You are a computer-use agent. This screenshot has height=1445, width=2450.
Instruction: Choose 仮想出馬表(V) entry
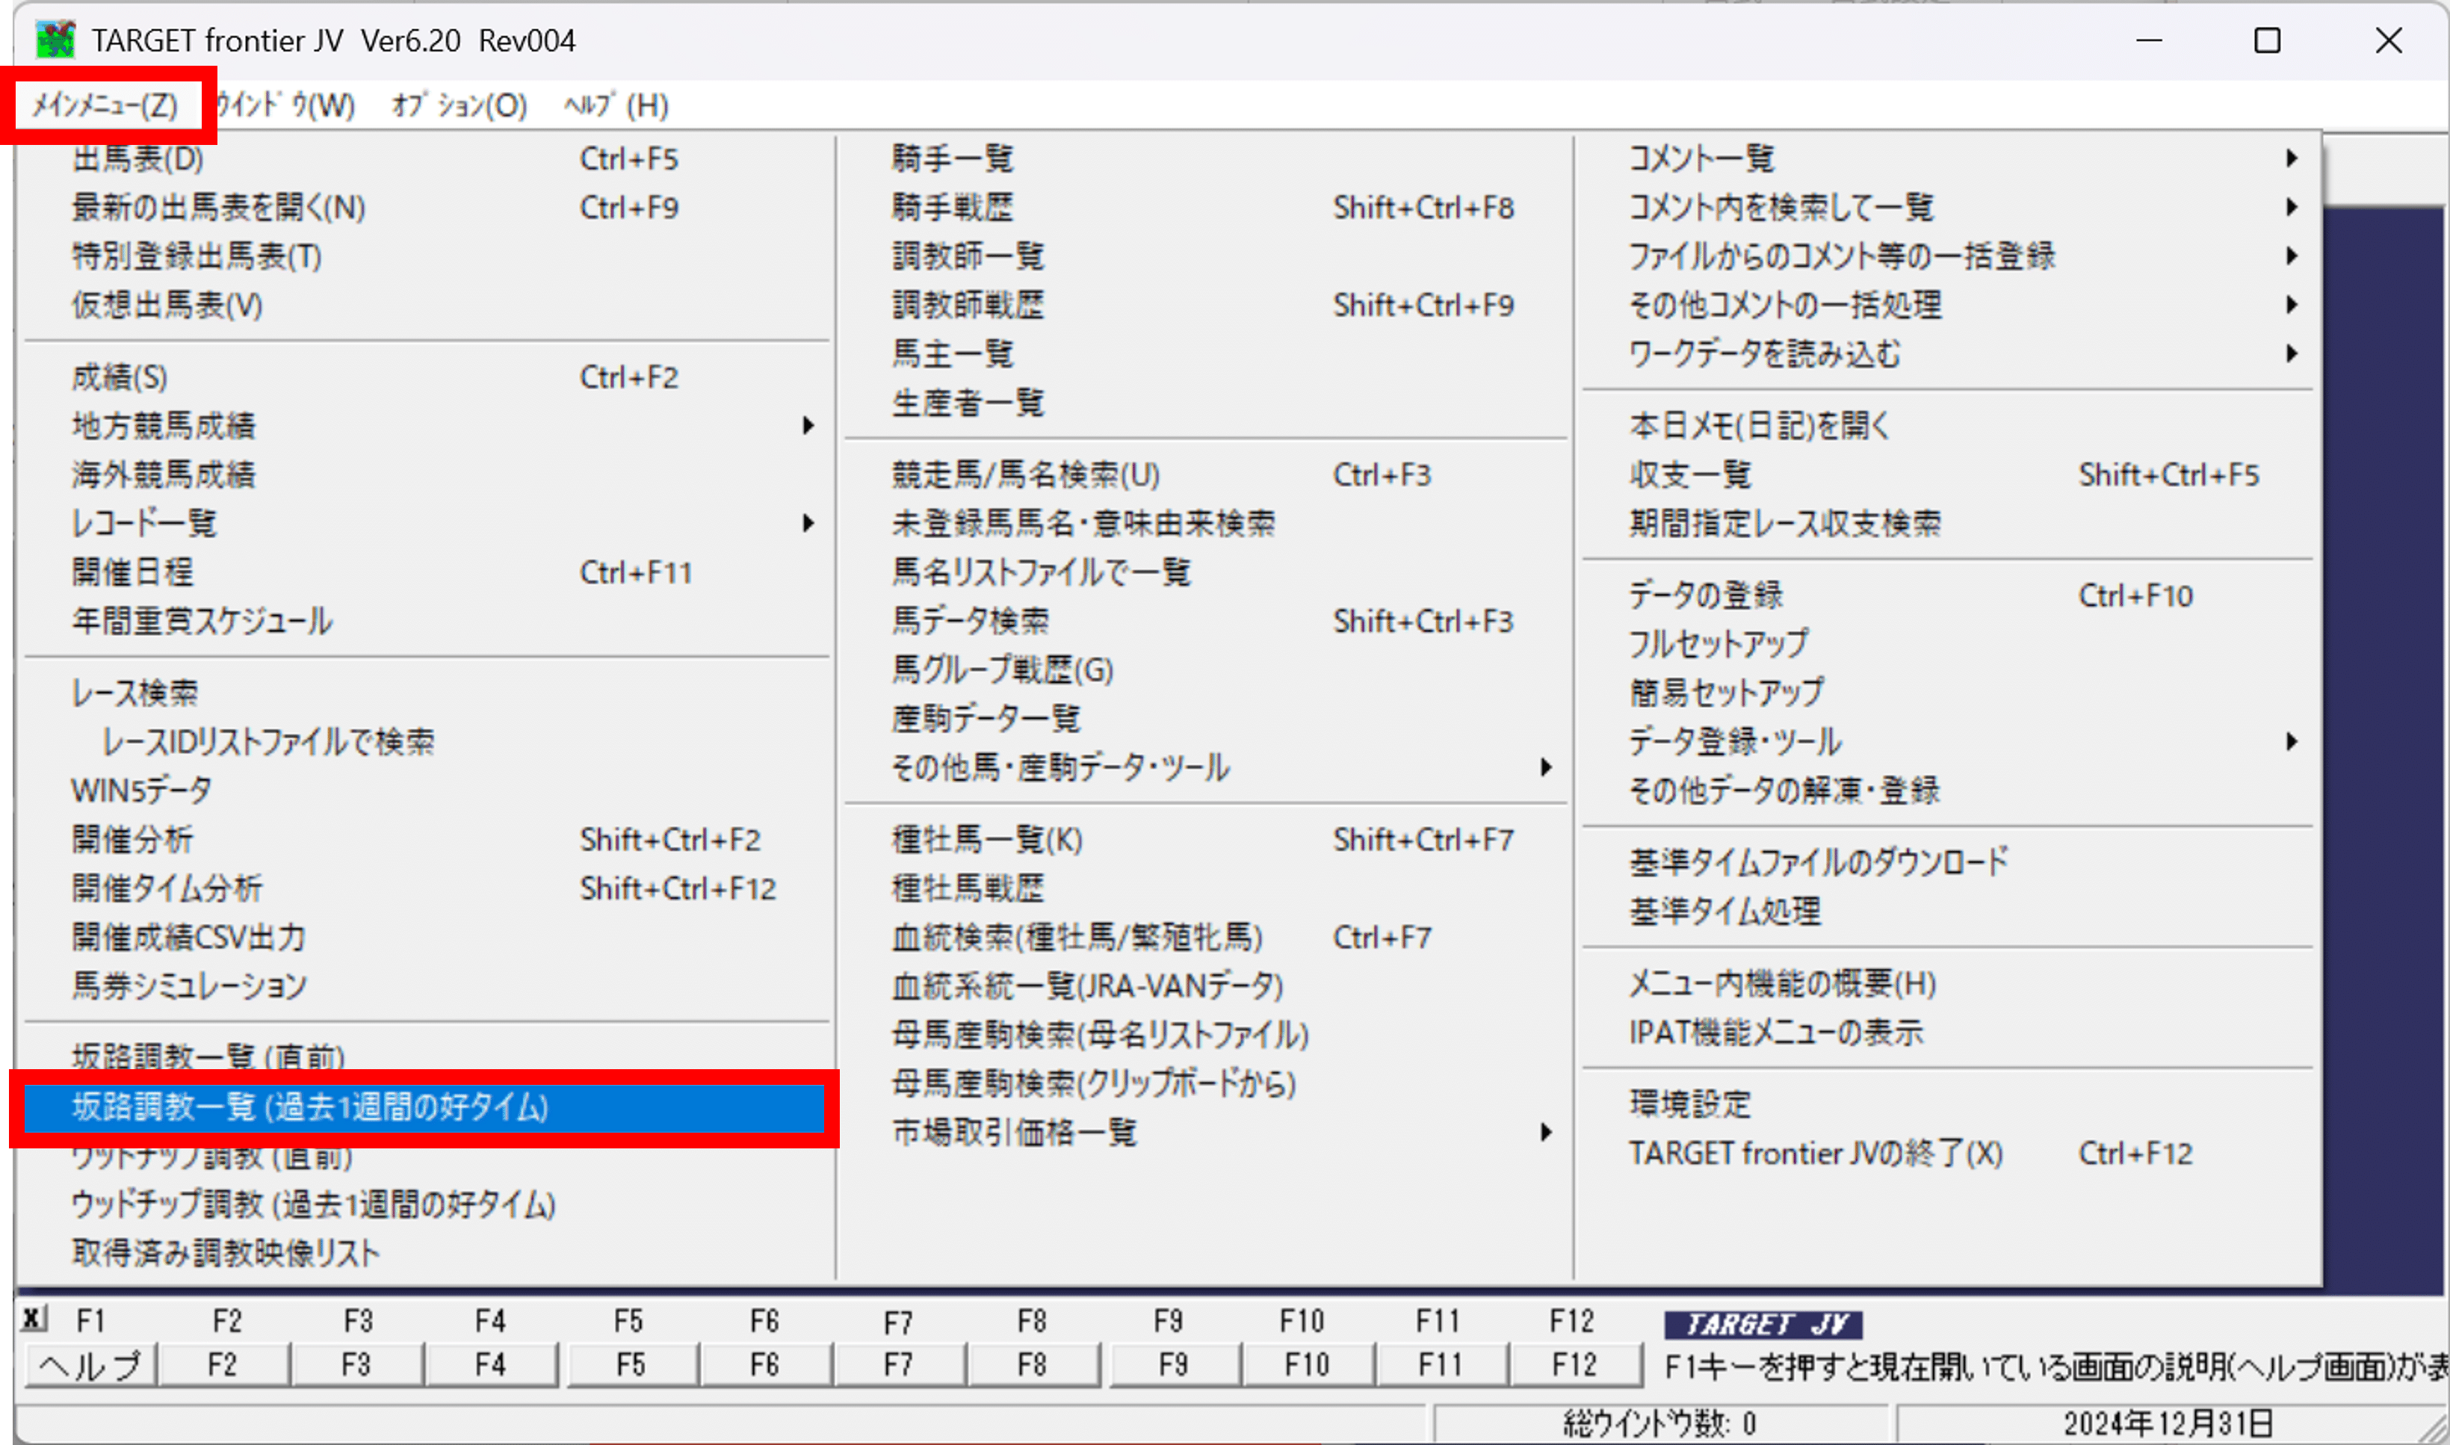(427, 305)
